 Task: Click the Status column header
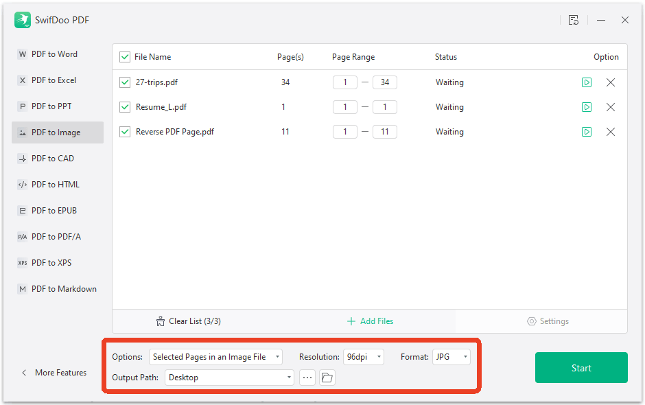446,57
